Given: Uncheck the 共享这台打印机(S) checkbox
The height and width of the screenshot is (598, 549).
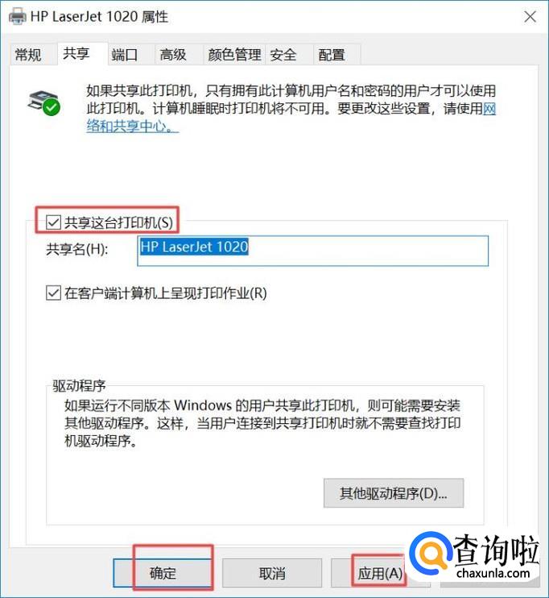Looking at the screenshot, I should (x=53, y=222).
